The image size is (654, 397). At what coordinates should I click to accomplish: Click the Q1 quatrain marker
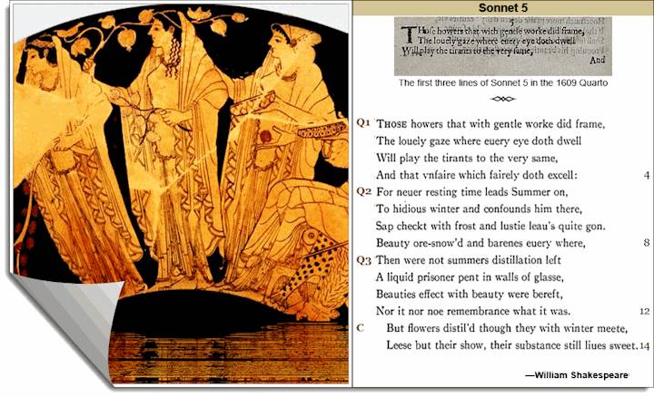[363, 122]
